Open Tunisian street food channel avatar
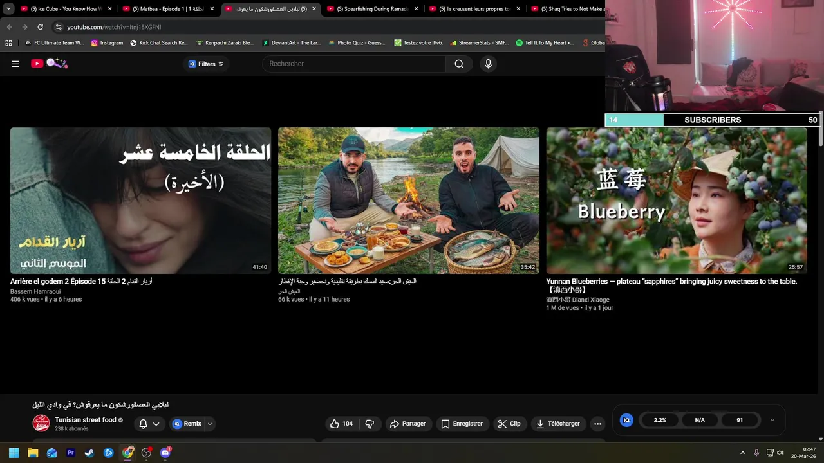This screenshot has width=824, height=463. (x=41, y=423)
